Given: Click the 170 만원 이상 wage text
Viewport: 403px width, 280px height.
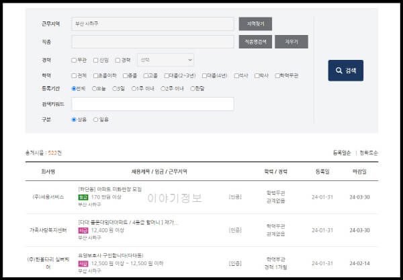Looking at the screenshot, I should [x=106, y=197].
